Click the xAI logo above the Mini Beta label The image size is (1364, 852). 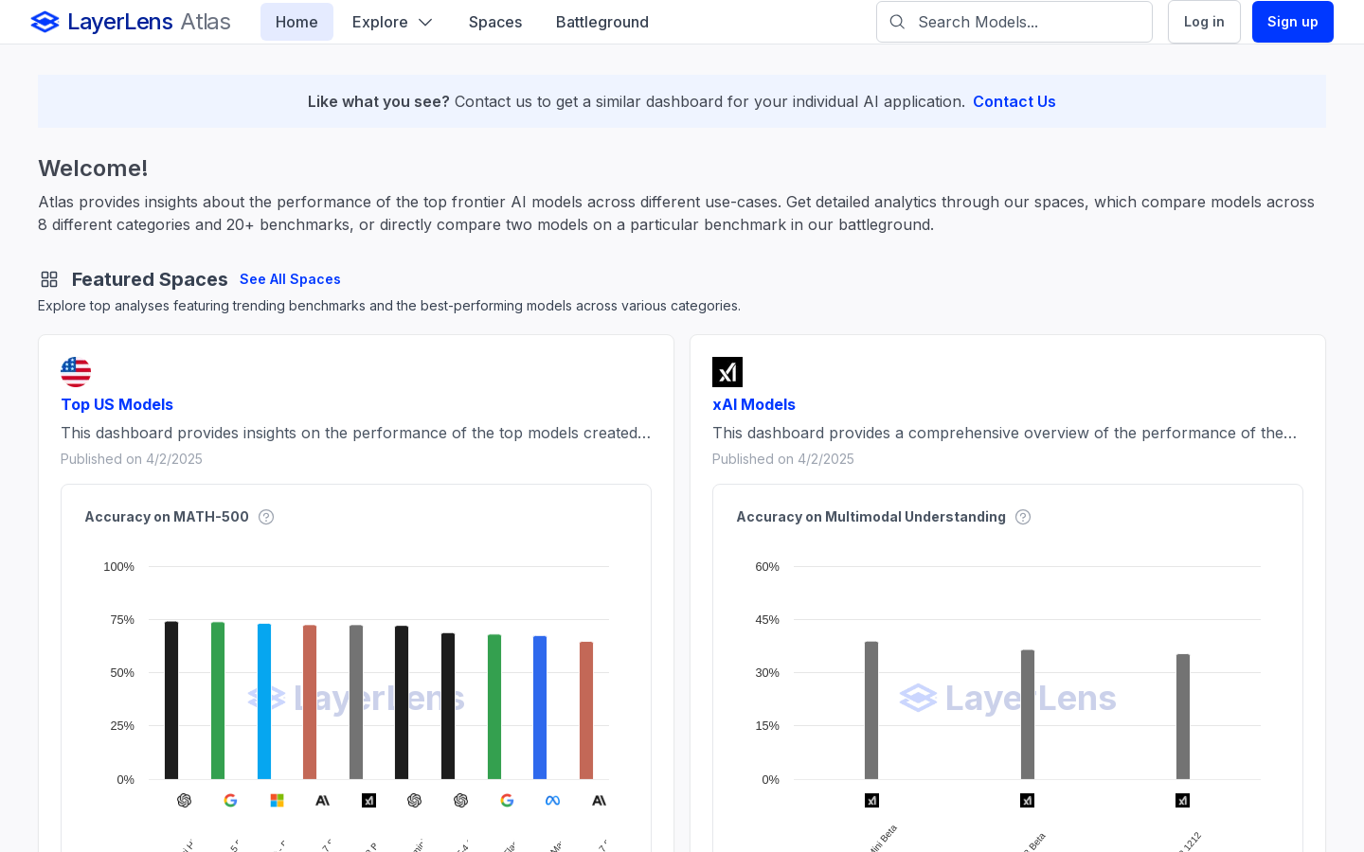click(x=871, y=801)
